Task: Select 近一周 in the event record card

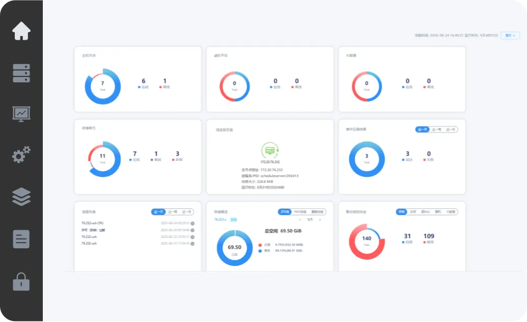Action: [437, 129]
